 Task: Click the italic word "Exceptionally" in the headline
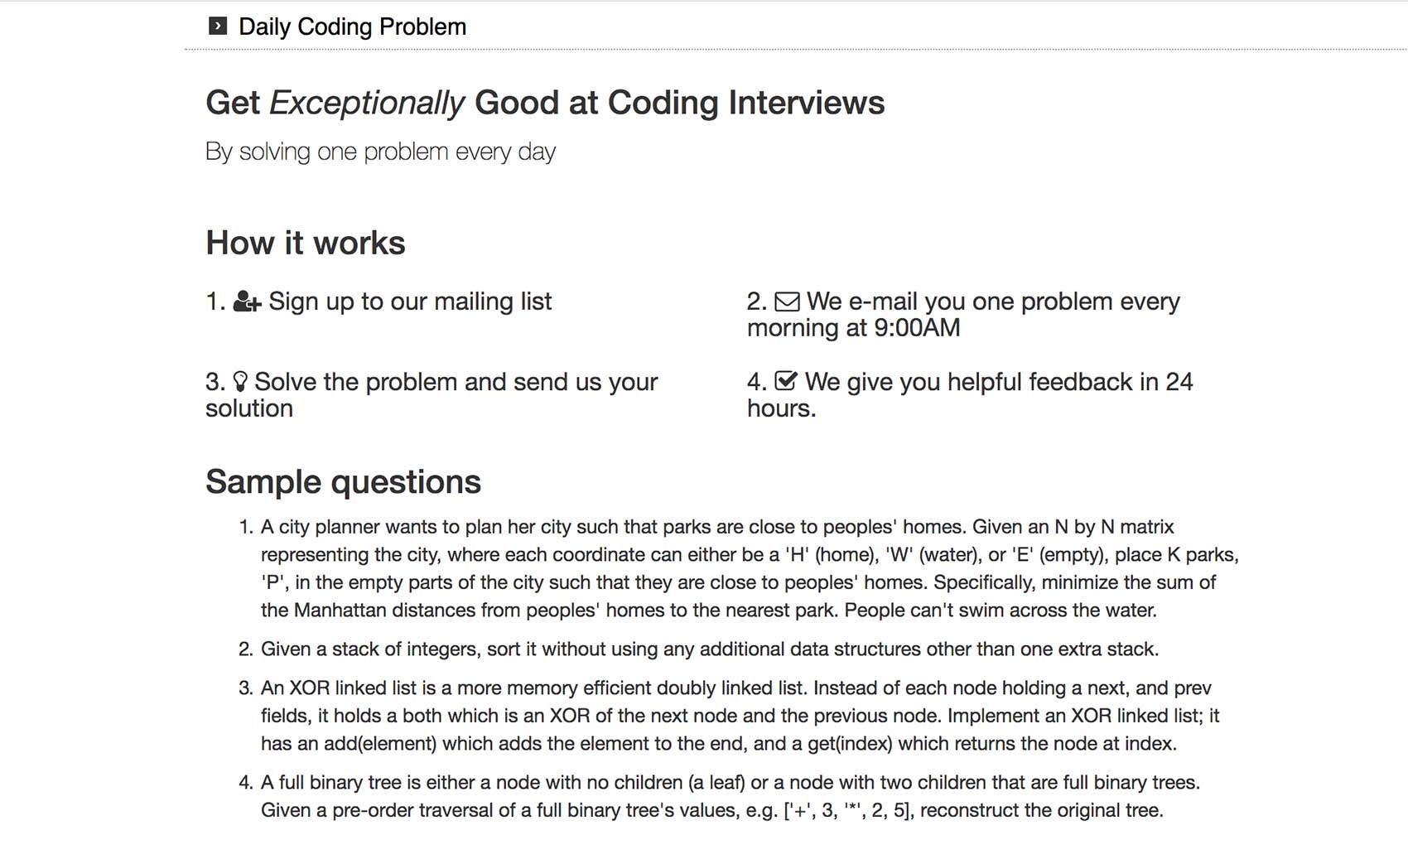367,103
